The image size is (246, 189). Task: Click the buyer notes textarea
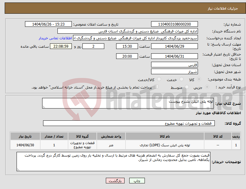coord(113,162)
